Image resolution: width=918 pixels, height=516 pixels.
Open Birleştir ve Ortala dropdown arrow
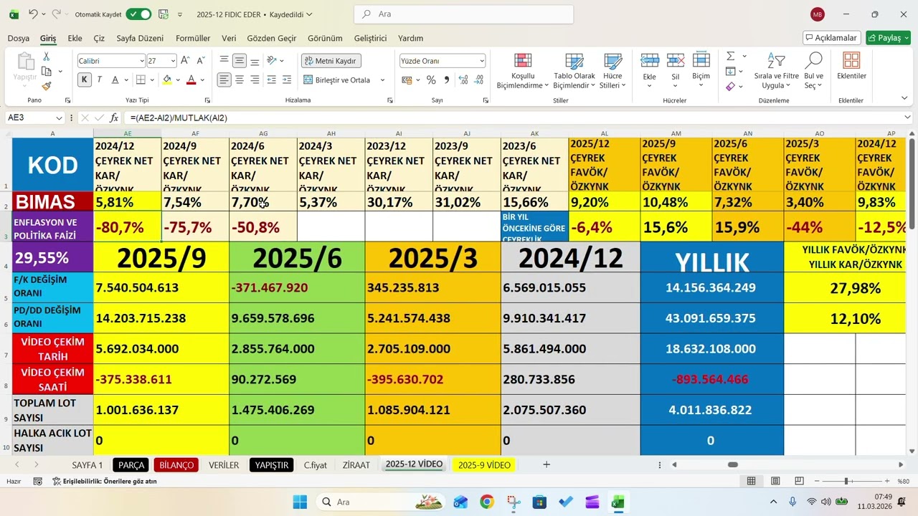click(382, 80)
